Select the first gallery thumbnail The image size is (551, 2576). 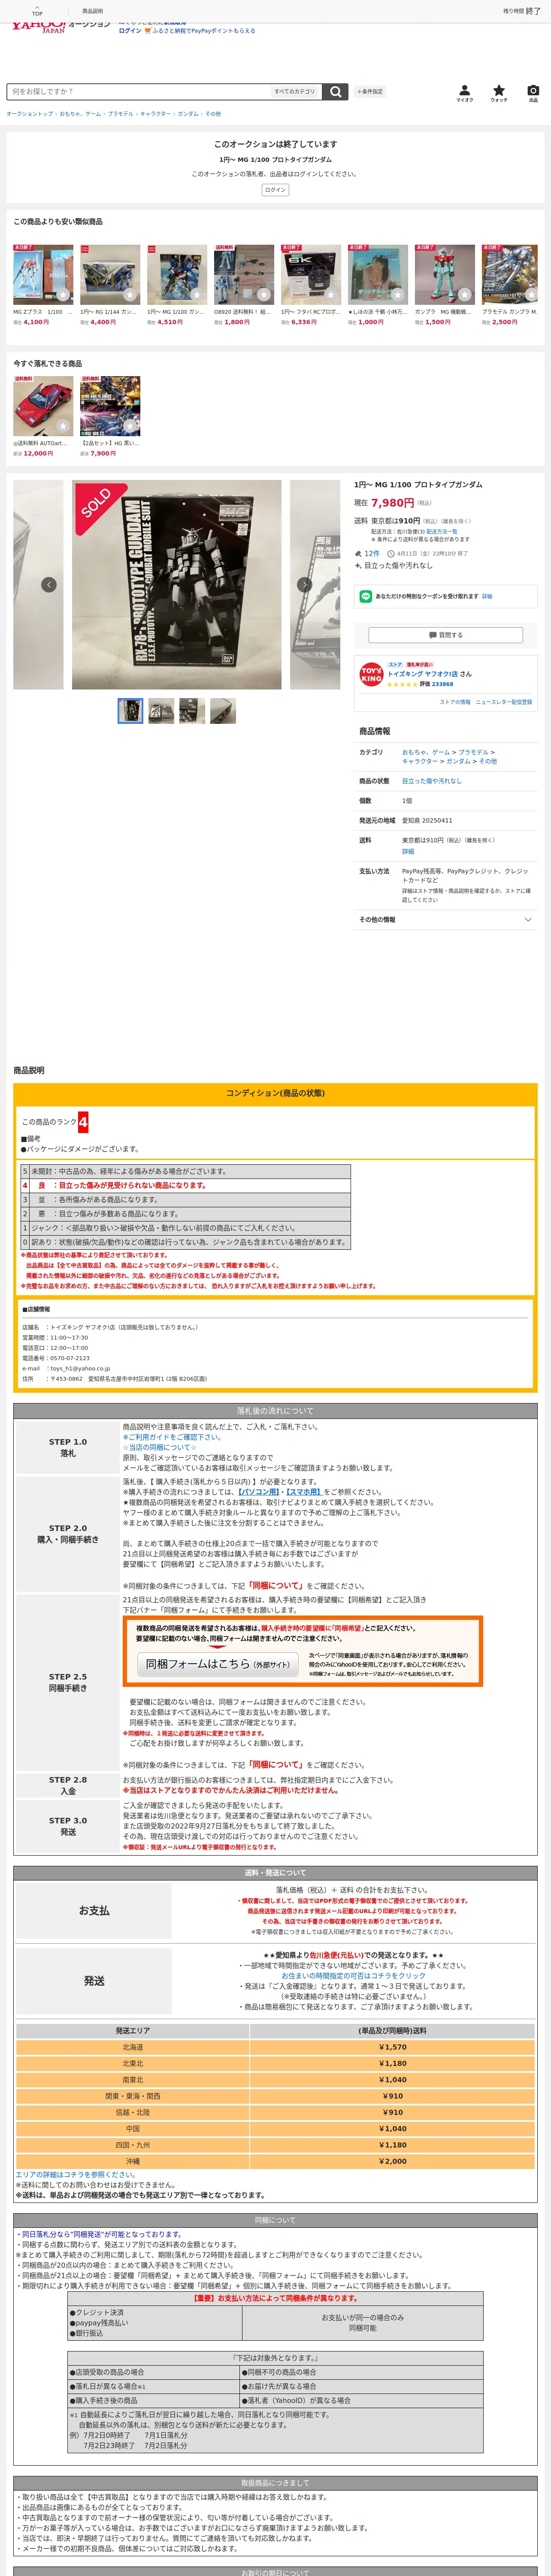click(x=130, y=711)
